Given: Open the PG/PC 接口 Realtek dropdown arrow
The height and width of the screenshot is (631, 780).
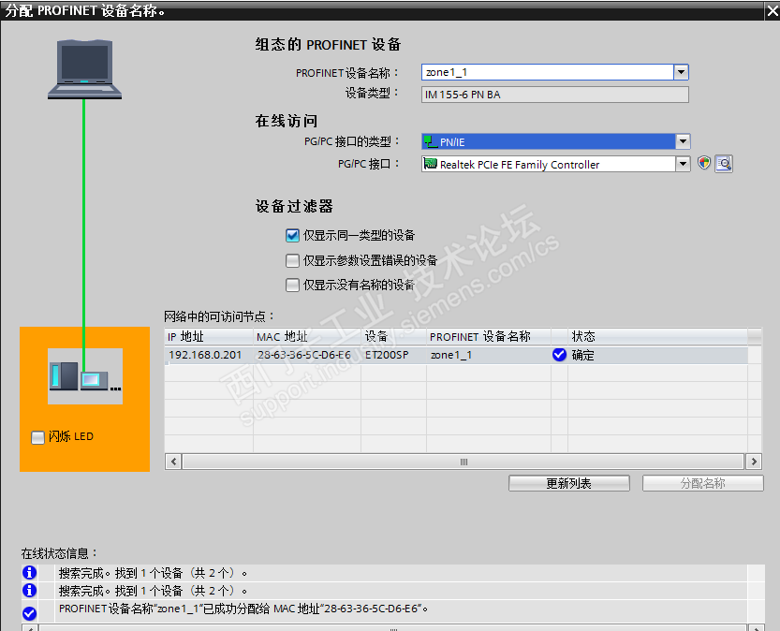Looking at the screenshot, I should point(683,164).
